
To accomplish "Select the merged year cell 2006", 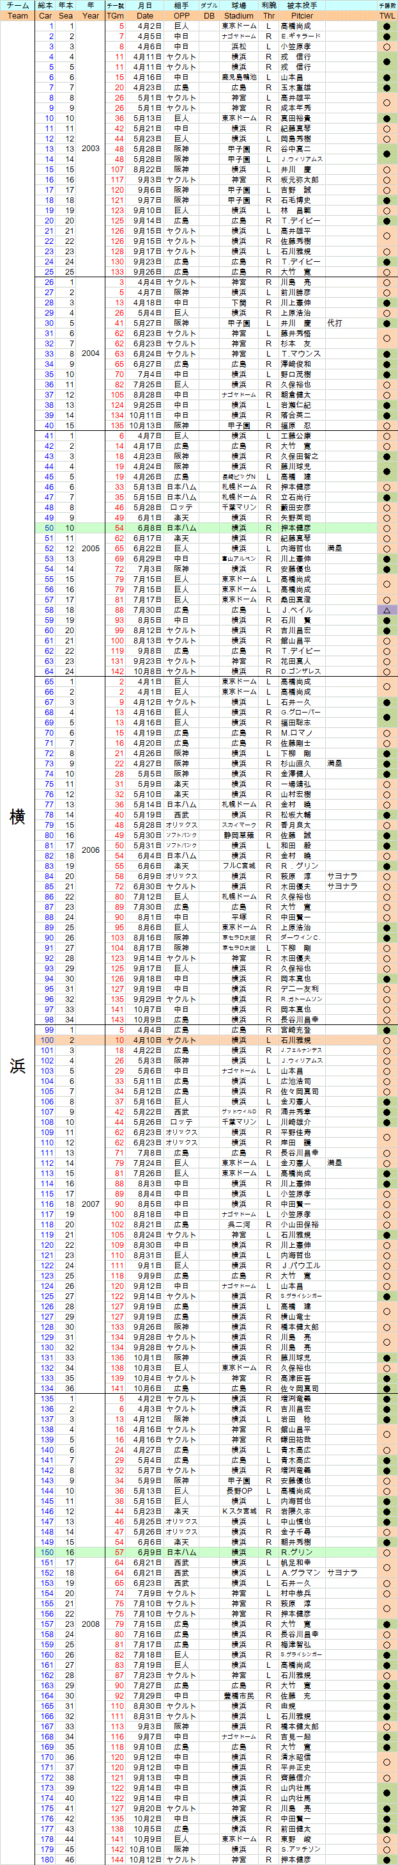I will 90,850.
